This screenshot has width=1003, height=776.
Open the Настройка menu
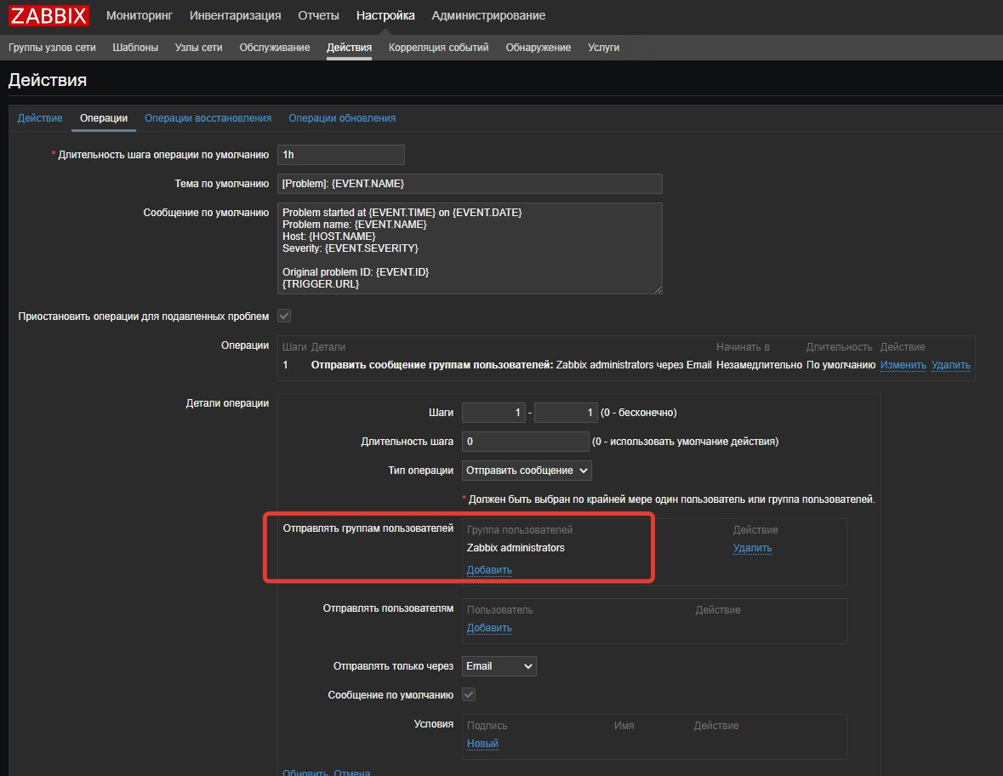[385, 15]
